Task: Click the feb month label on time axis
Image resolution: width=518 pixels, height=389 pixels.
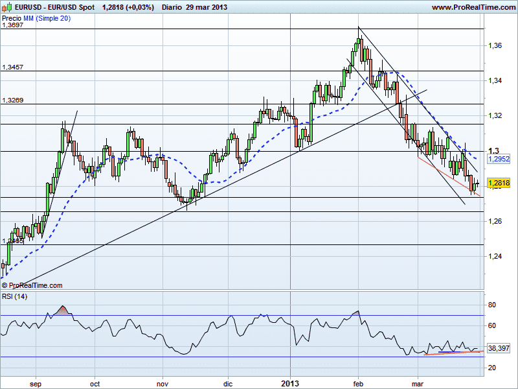Action: point(358,384)
